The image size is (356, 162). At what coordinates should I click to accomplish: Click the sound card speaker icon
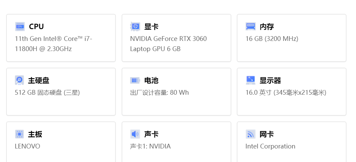pyautogui.click(x=135, y=134)
